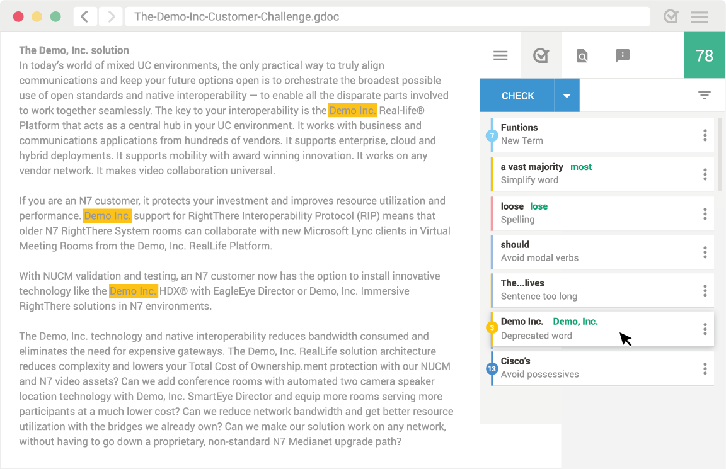
Task: Select the checkmark issues tab icon
Action: (541, 56)
